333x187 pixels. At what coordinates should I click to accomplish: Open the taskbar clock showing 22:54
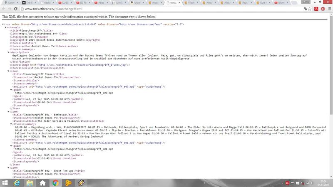pos(323,183)
